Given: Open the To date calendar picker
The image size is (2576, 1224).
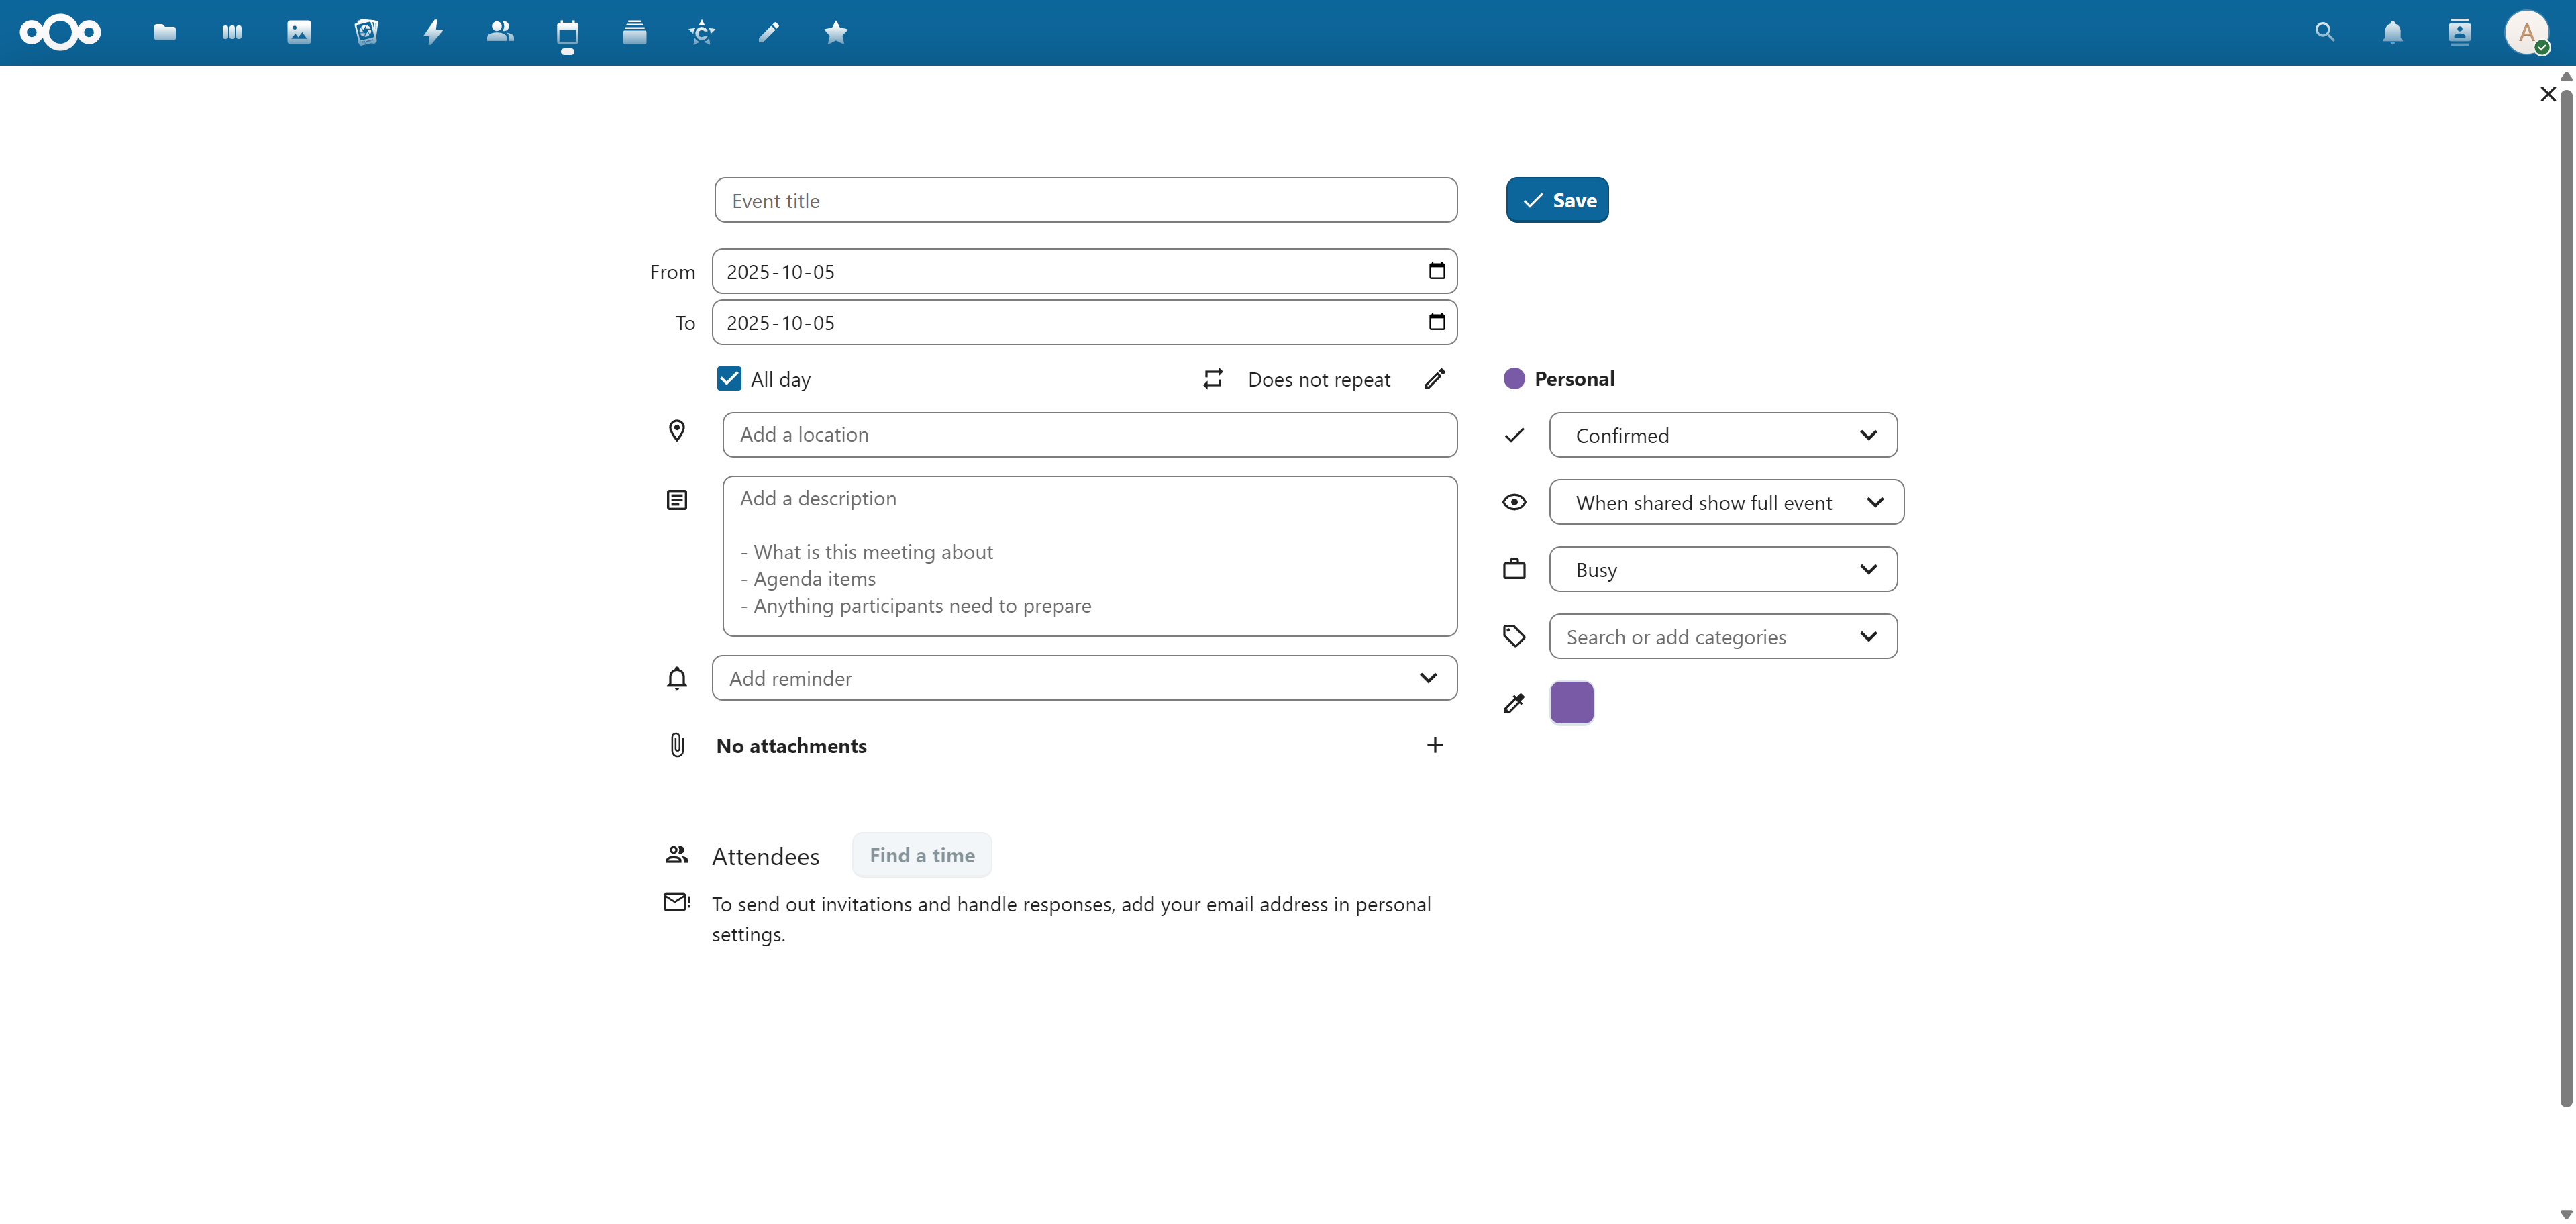Looking at the screenshot, I should [x=1437, y=322].
